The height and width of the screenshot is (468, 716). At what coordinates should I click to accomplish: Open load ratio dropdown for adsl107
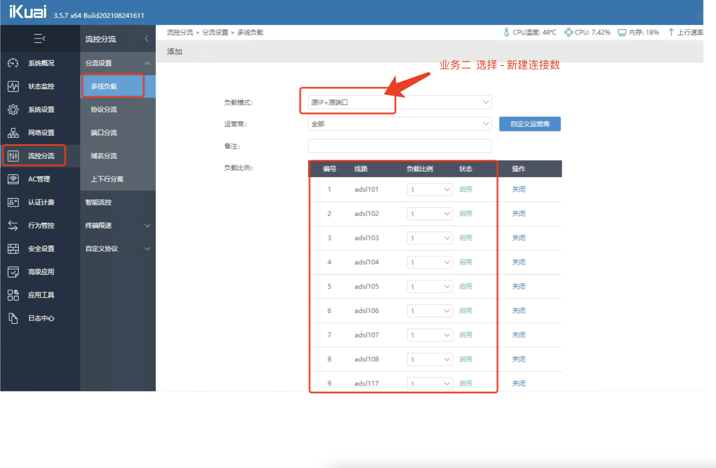tap(430, 335)
